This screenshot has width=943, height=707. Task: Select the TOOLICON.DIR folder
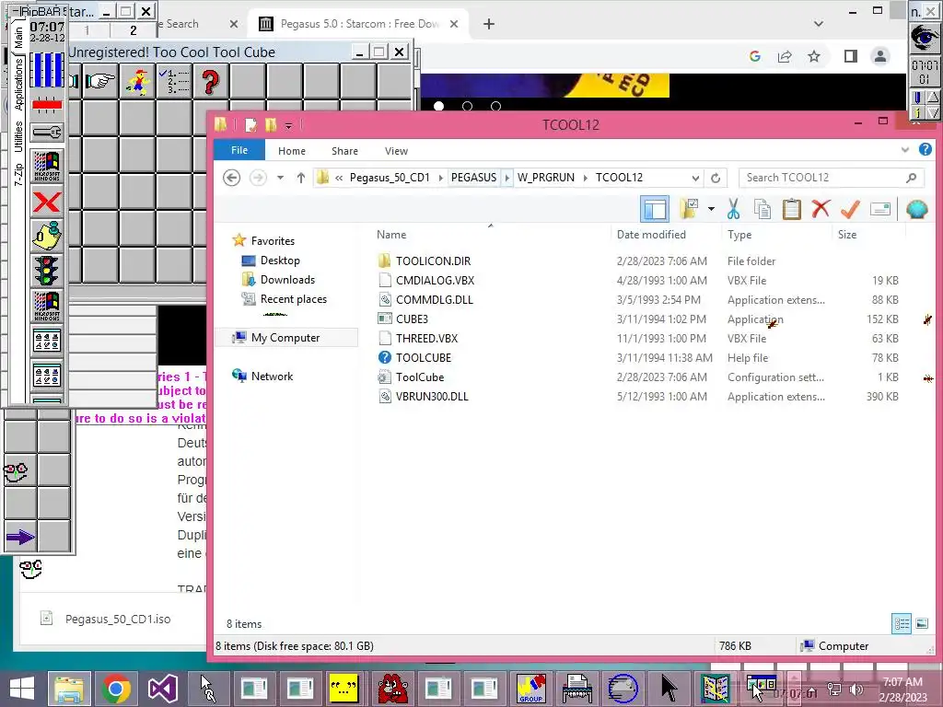433,261
